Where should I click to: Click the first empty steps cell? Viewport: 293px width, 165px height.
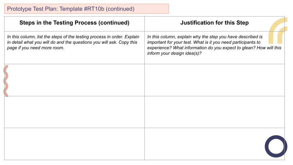pyautogui.click(x=74, y=80)
